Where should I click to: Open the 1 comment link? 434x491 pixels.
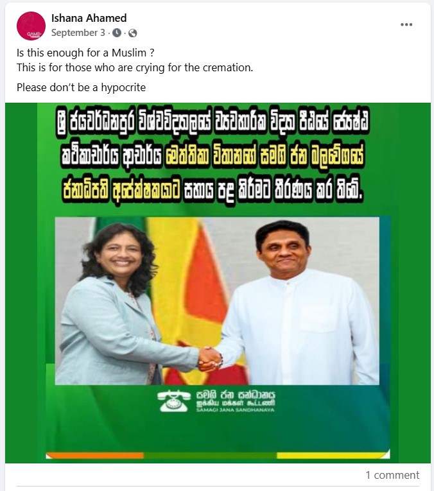coord(392,475)
